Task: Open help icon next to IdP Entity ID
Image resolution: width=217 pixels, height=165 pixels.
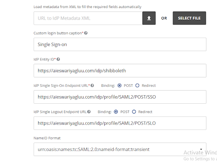Action: (58, 59)
